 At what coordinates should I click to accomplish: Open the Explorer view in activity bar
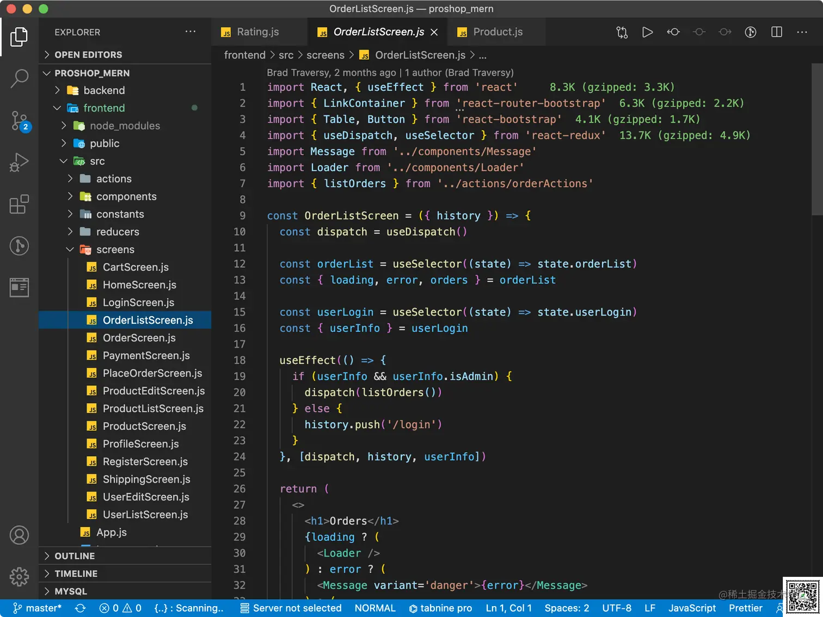click(19, 36)
